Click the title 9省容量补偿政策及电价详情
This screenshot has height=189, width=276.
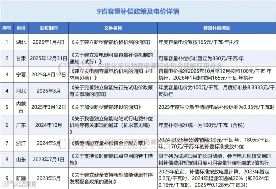138,11
